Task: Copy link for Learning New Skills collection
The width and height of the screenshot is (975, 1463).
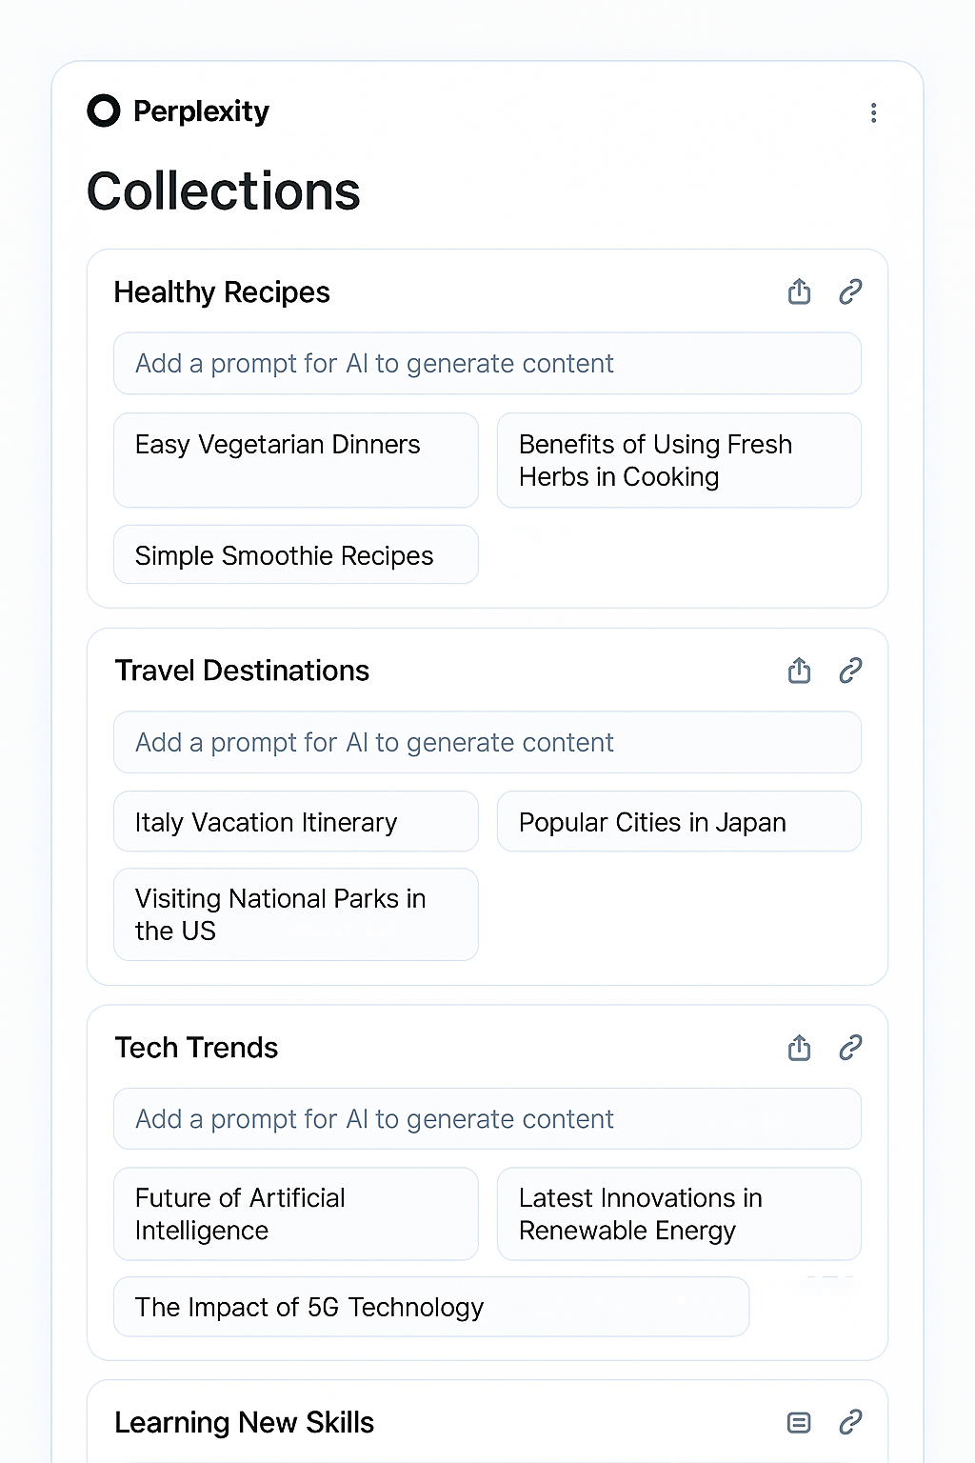Action: click(x=850, y=1422)
